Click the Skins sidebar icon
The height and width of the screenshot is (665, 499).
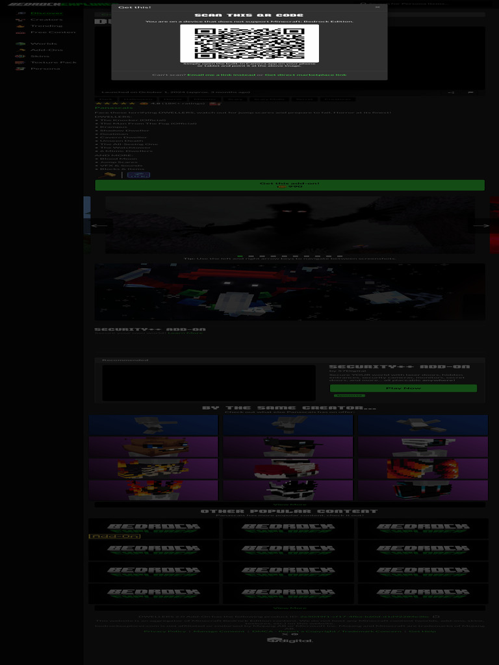20,56
